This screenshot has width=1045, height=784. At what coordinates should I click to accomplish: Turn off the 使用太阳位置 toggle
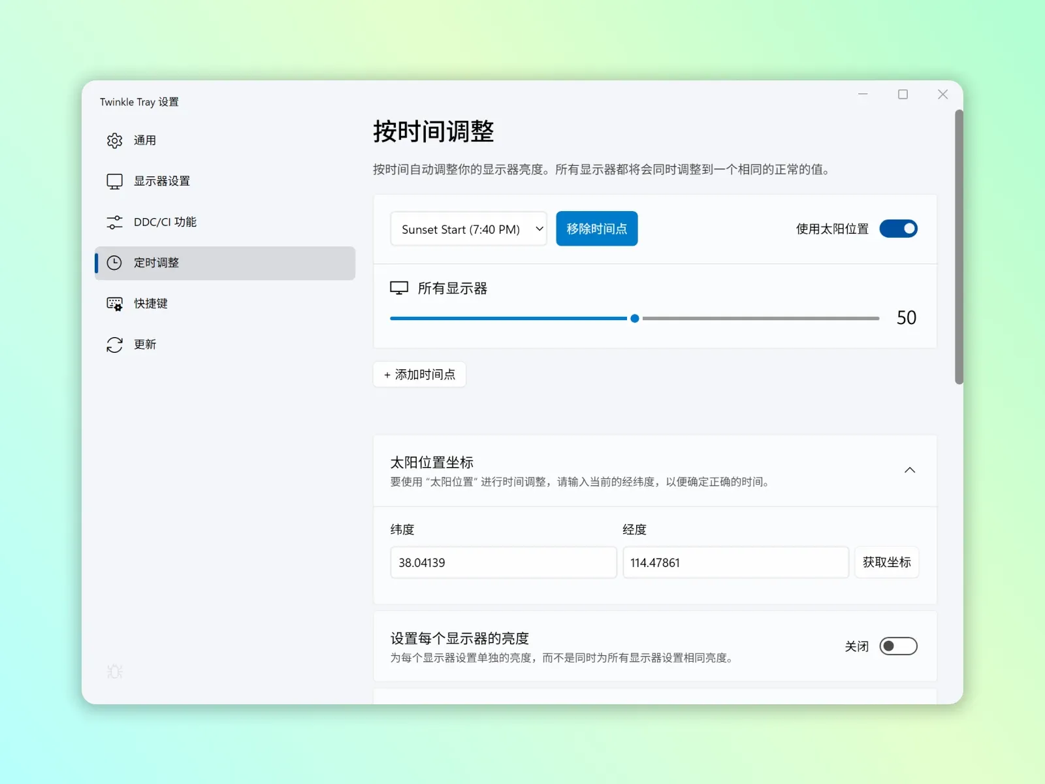tap(898, 229)
